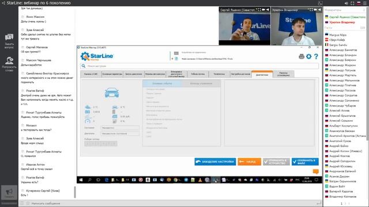Click the device connection status icon
Screen dimensions: 369x207
click(x=176, y=53)
